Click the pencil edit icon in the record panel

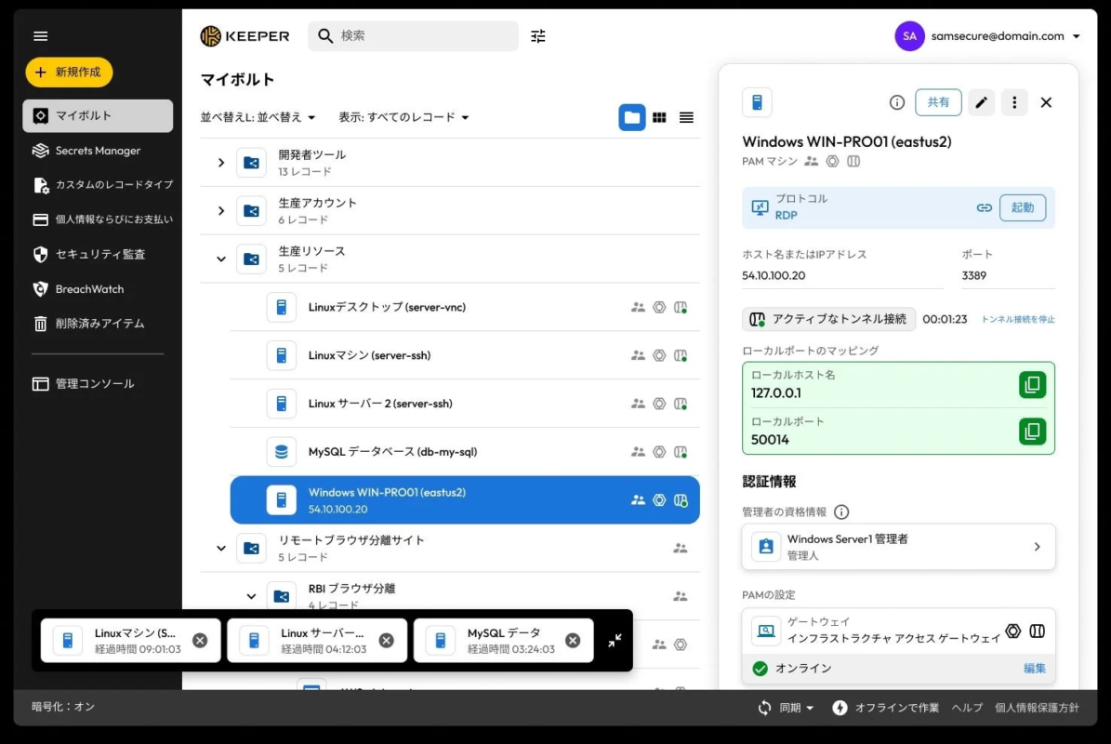click(981, 102)
